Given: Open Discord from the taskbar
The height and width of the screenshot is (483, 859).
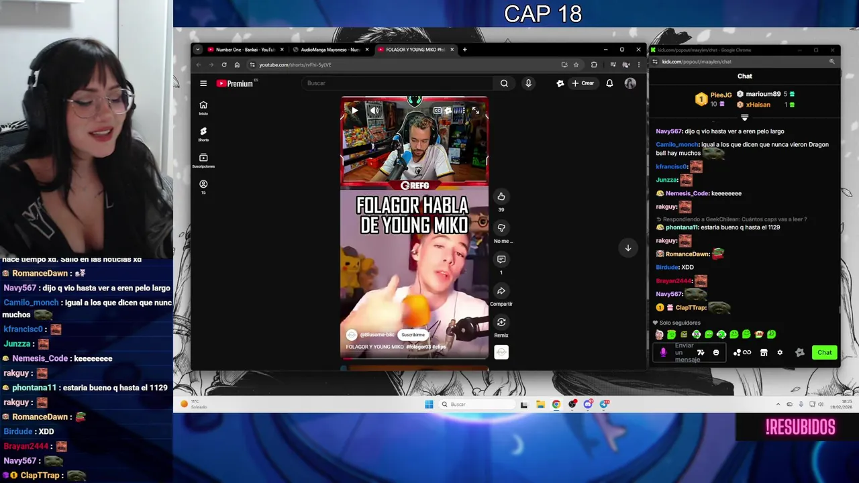Looking at the screenshot, I should 588,404.
